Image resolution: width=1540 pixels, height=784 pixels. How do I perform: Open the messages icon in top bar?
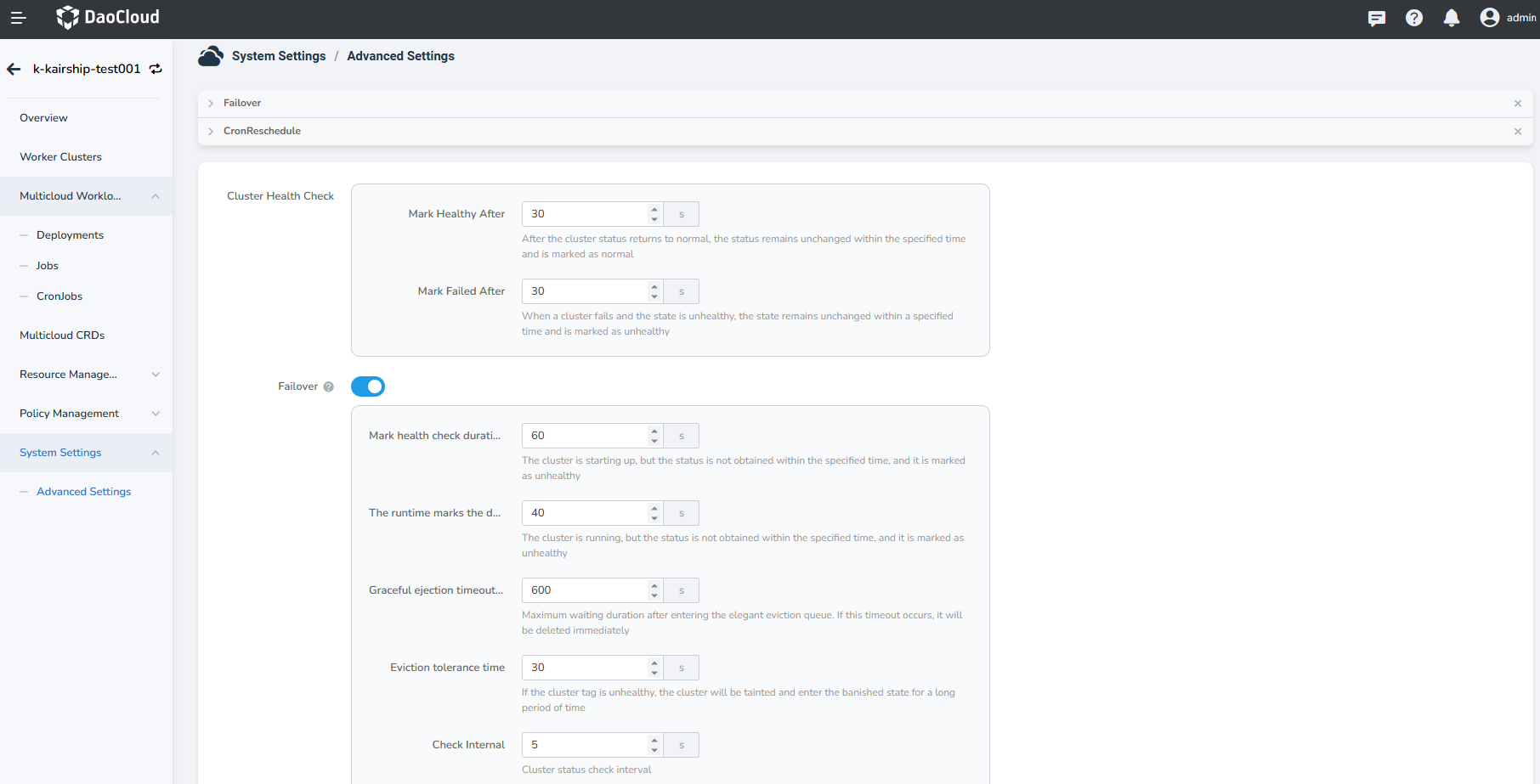tap(1377, 18)
